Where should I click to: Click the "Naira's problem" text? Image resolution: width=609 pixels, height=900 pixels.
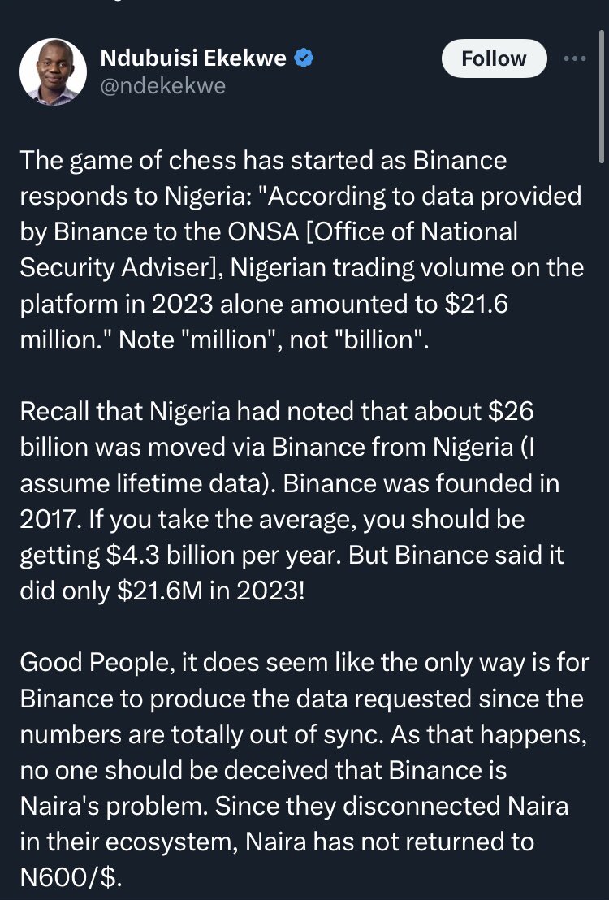pos(114,807)
